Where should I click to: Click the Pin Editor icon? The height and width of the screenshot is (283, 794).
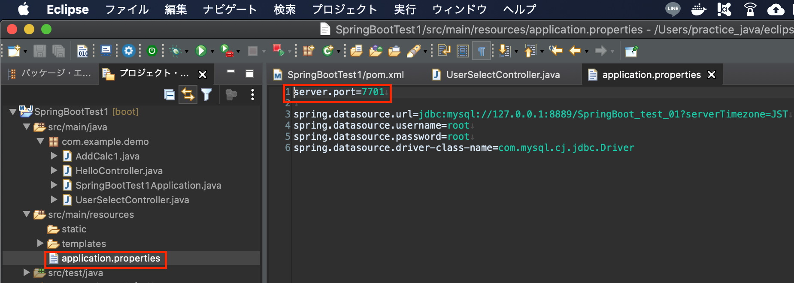point(631,51)
